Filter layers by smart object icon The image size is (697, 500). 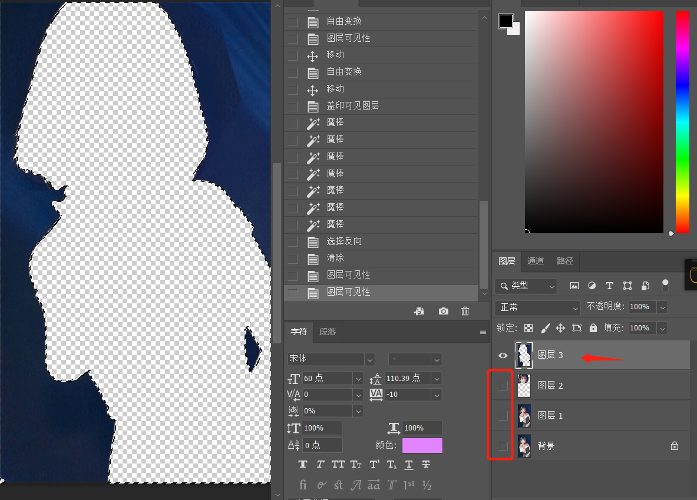click(645, 286)
